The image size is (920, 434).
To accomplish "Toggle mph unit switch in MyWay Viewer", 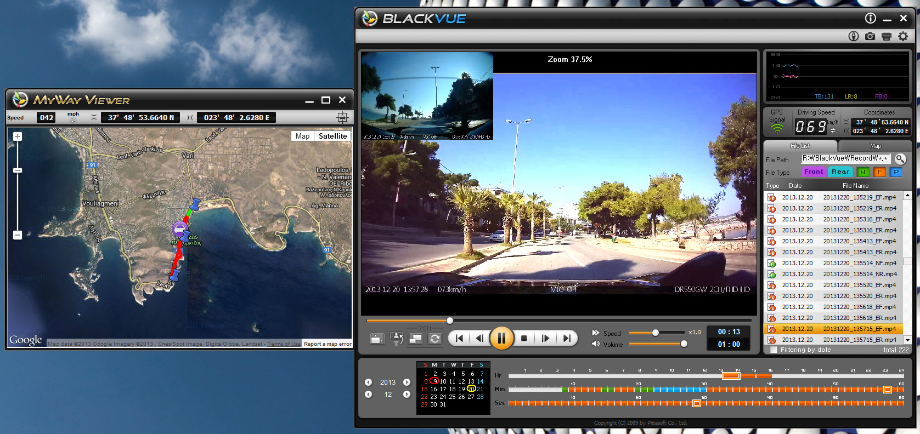I will [x=73, y=119].
